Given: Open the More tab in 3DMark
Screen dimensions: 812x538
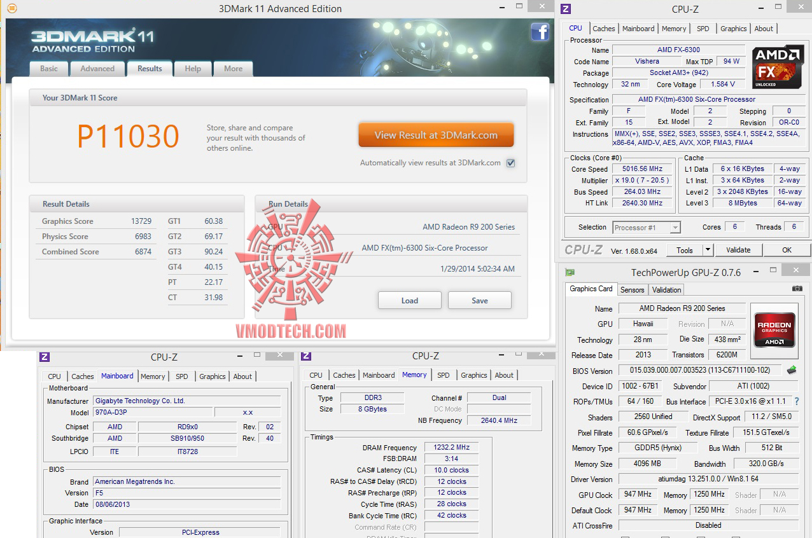Looking at the screenshot, I should (233, 69).
